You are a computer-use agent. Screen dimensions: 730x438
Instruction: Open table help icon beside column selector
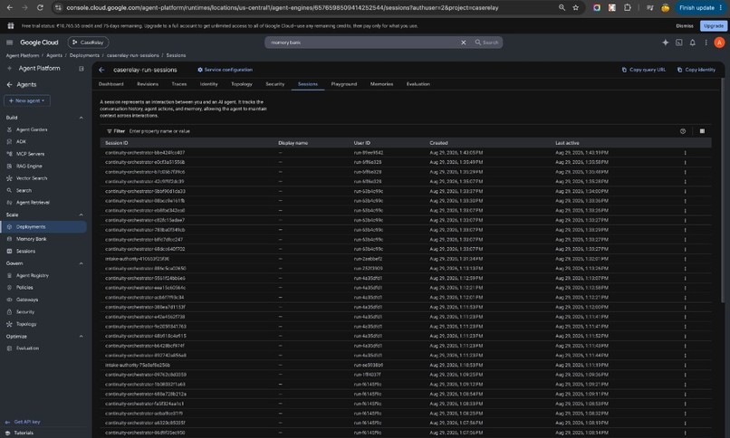[x=683, y=131]
